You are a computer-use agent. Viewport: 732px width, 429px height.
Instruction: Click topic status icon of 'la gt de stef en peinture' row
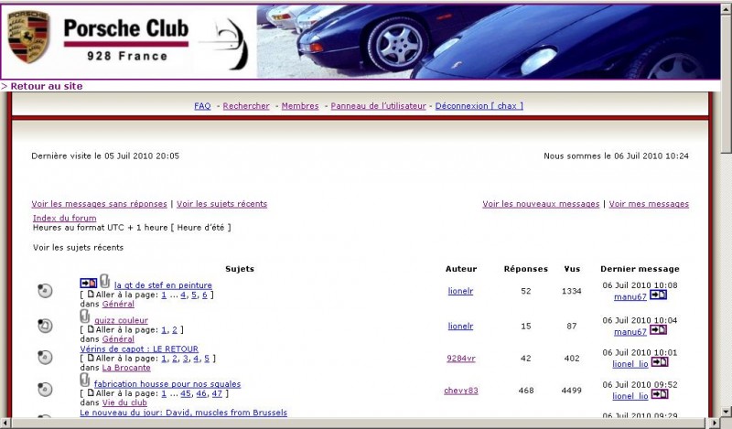click(x=45, y=290)
